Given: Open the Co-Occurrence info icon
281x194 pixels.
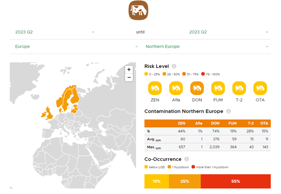Looking at the screenshot, I should 187,159.
